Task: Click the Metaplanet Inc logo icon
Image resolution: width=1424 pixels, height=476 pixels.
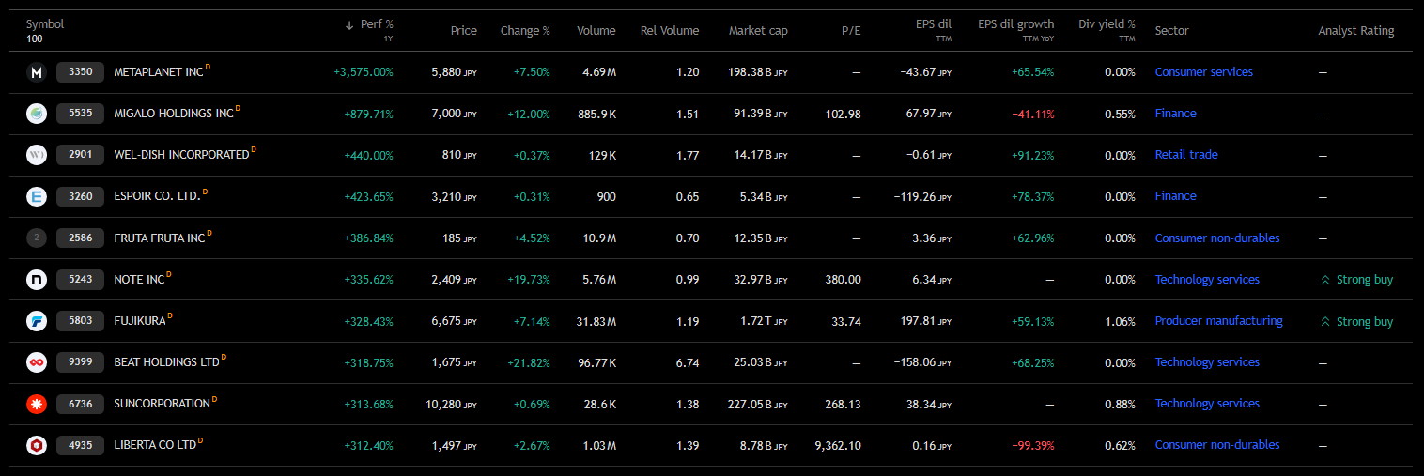Action: pos(37,72)
